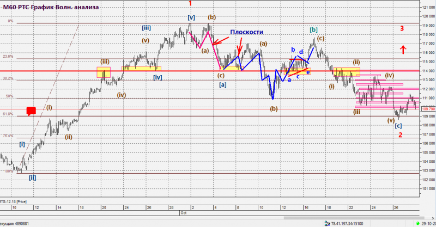Click the date tick '14' on time axis
The width and height of the screenshot is (436, 227).
59,207
